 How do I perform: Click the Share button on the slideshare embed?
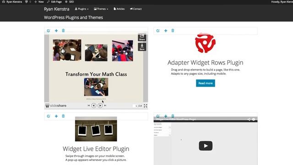[142, 38]
